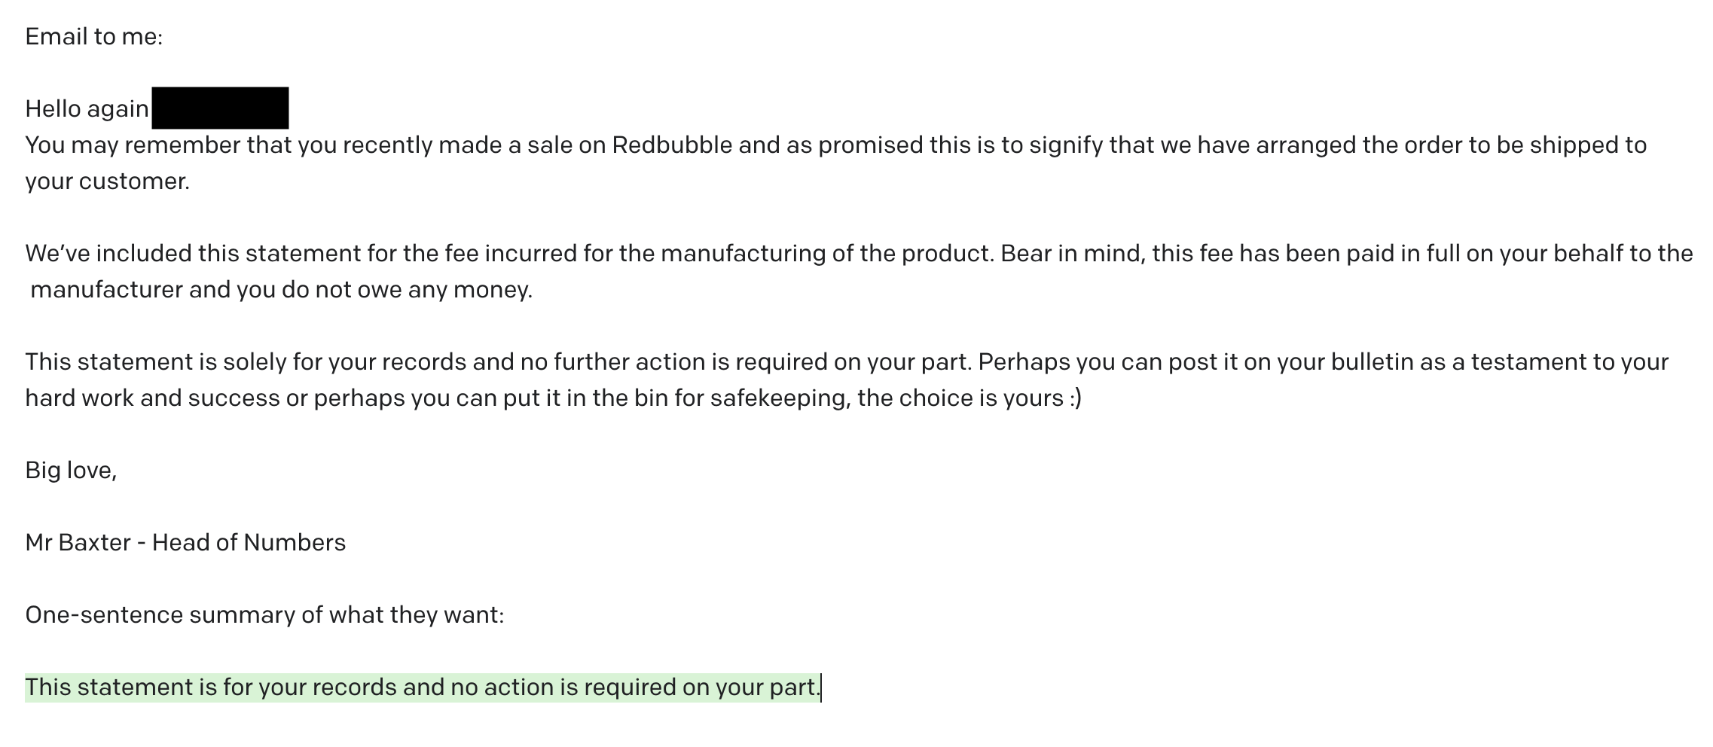
Task: Place cursor at end of highlighted 'your part.'
Action: (x=820, y=688)
